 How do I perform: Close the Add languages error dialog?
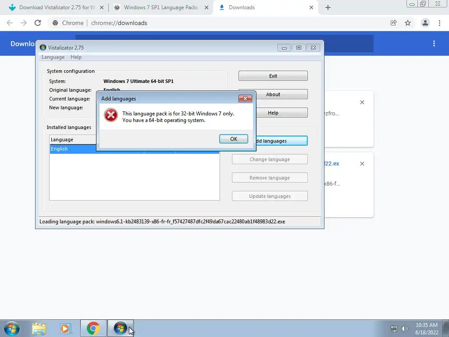point(245,99)
